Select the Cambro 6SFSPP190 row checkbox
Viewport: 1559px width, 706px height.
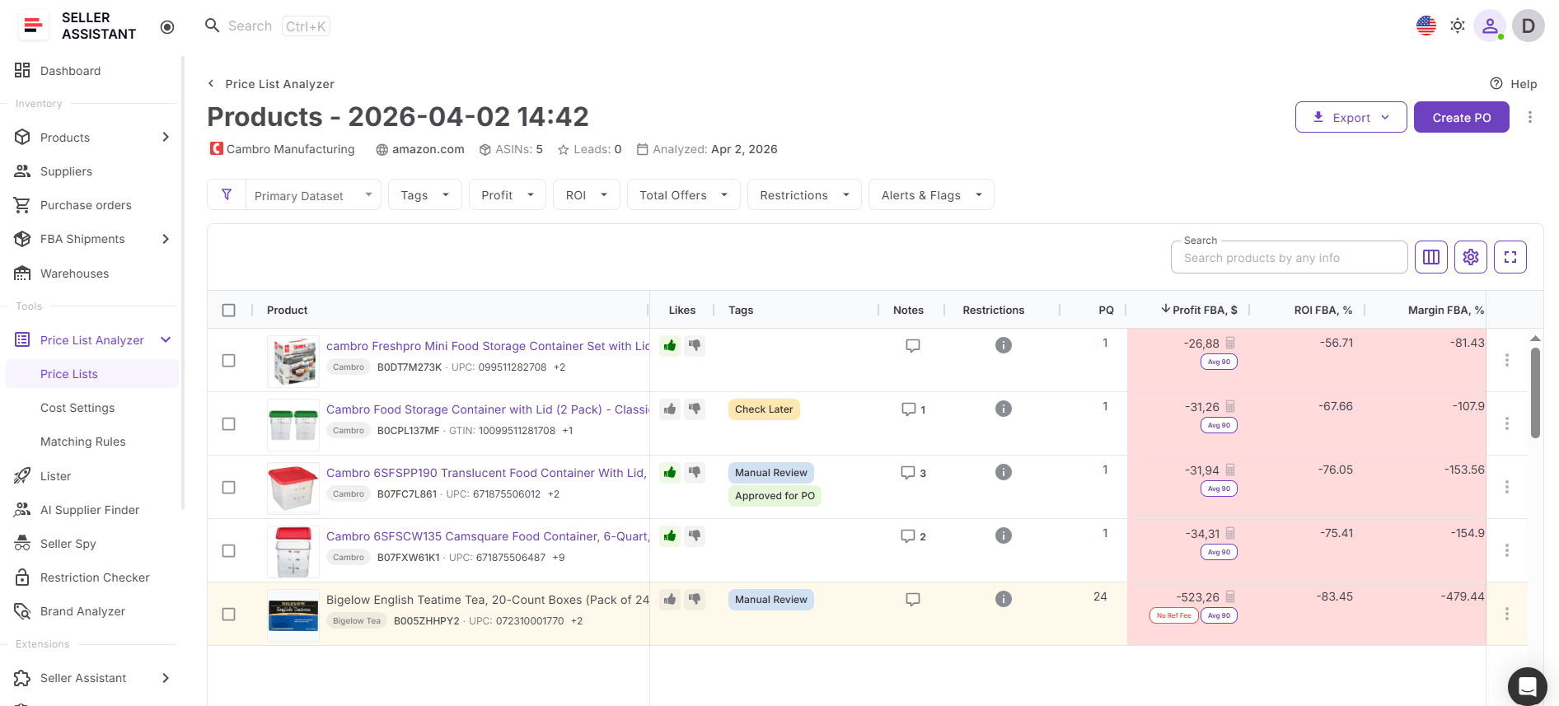point(229,488)
